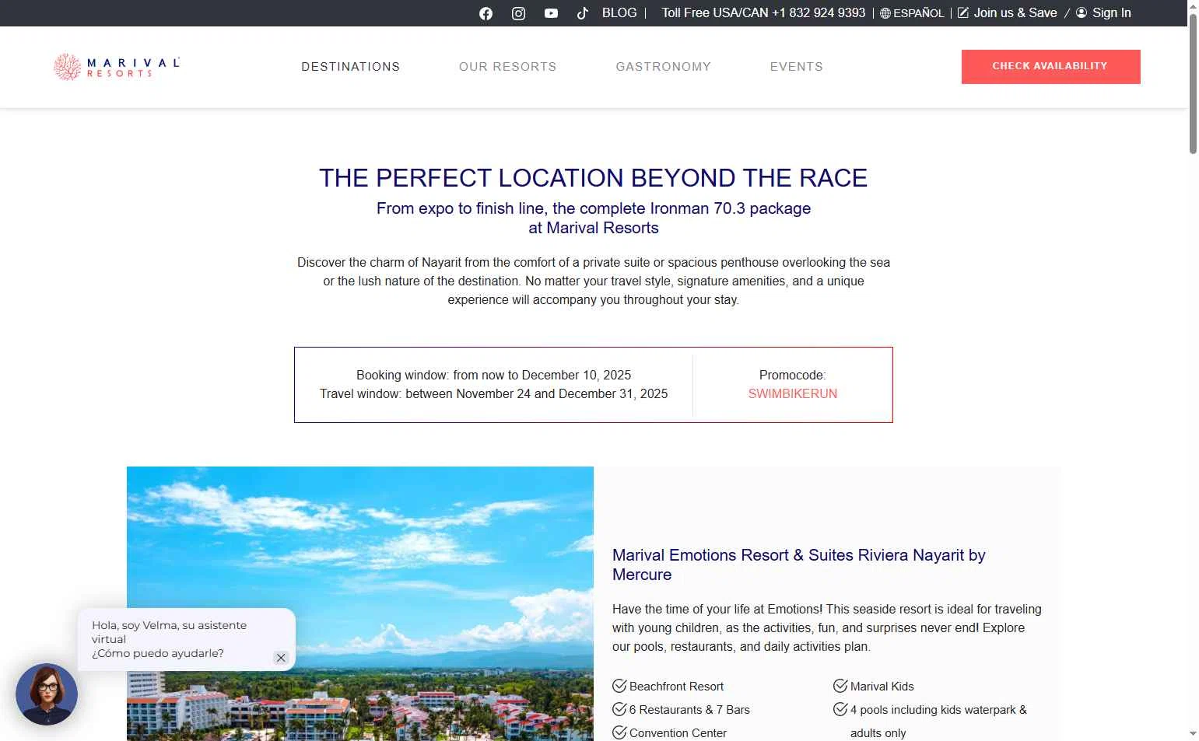Open the Our Resorts menu
Screen dimensions: 1199x741
(x=508, y=67)
